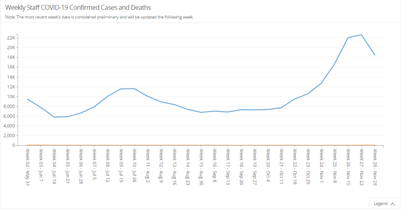402x210 pixels.
Task: Click the line's data point above Week 26 - Nov 15
Action: click(x=348, y=38)
